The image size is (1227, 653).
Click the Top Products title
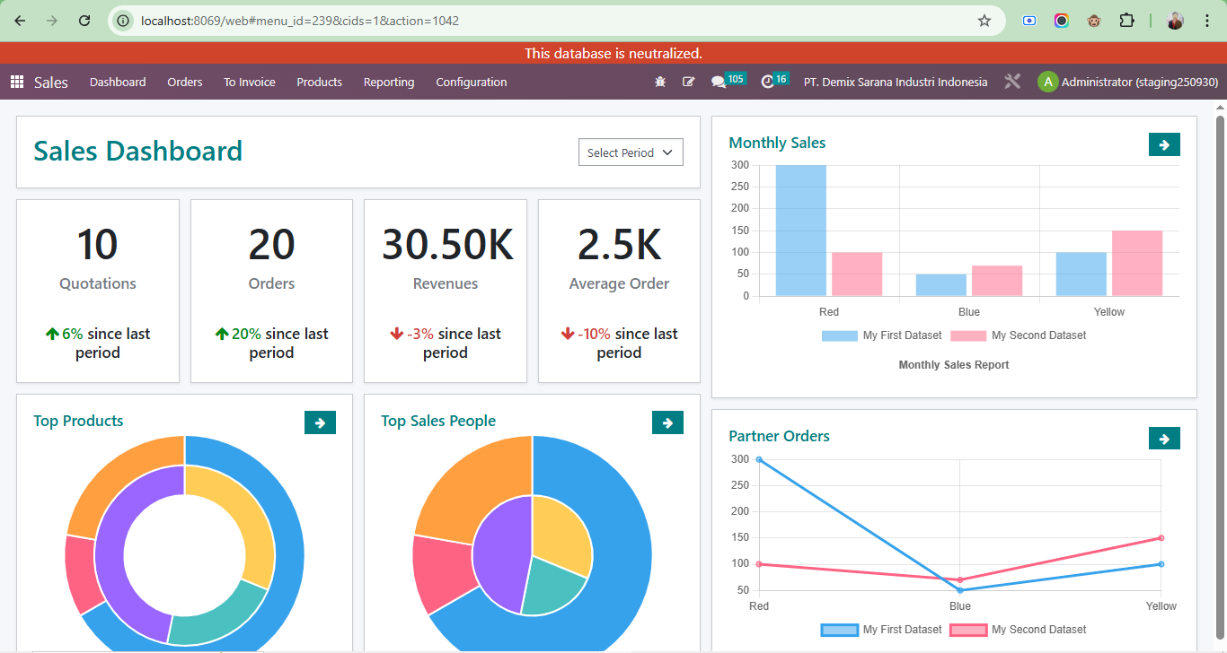click(x=78, y=421)
